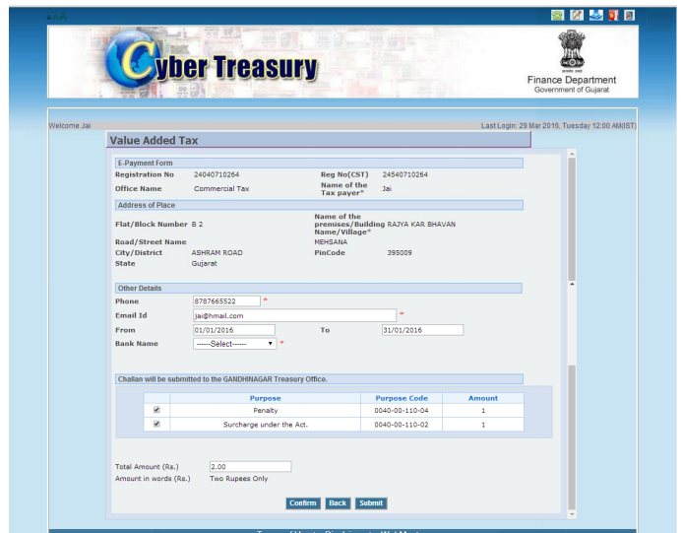Click the Back button
Viewport: 682px width, 533px height.
pyautogui.click(x=338, y=503)
